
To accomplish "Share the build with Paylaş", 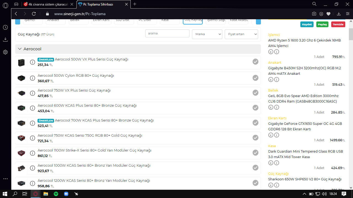I will [322, 24].
